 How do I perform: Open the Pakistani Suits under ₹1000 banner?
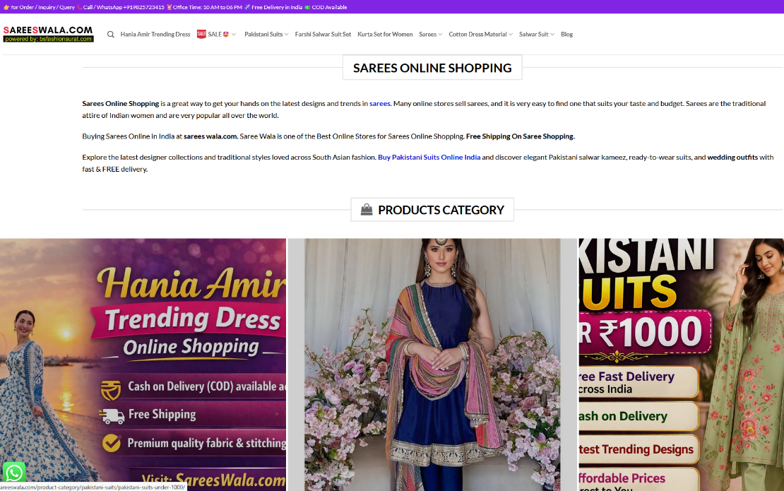(682, 365)
